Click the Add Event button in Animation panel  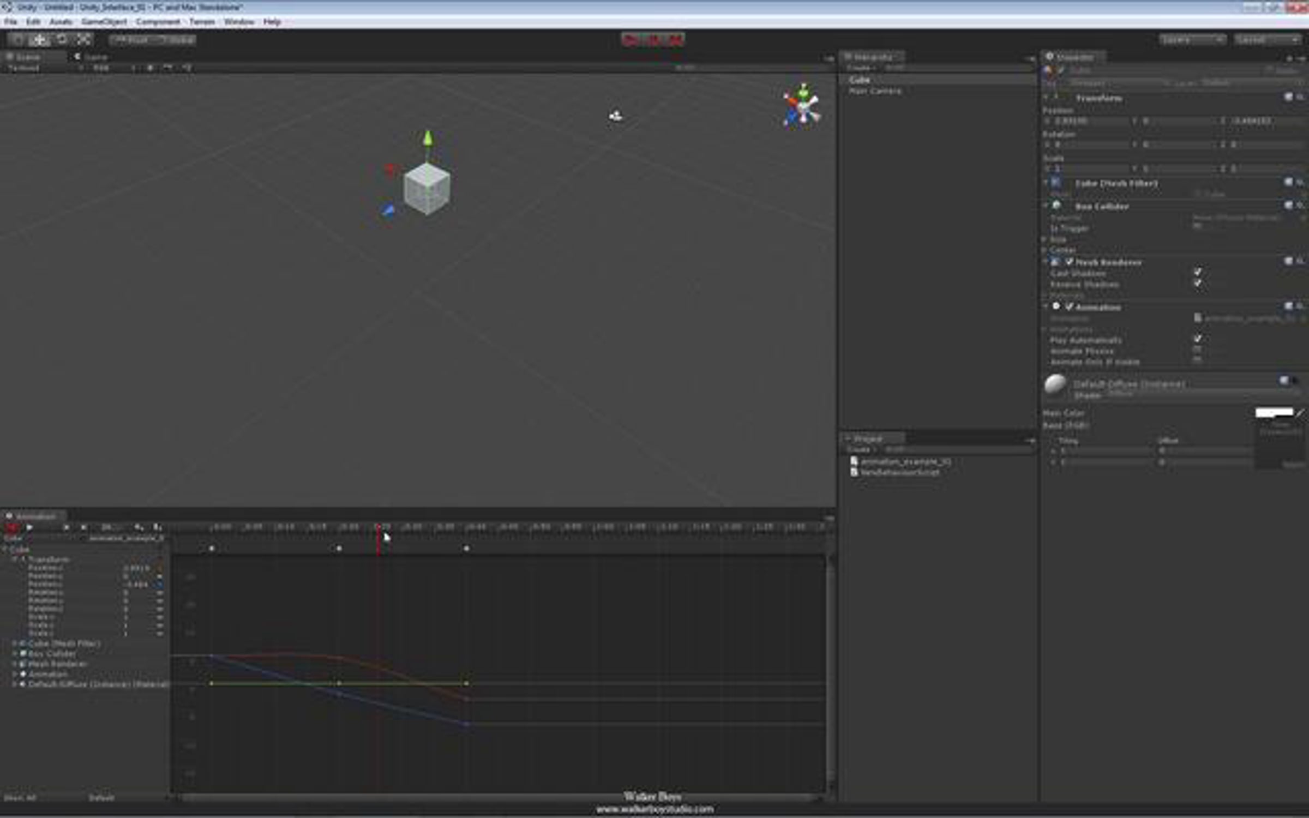pyautogui.click(x=157, y=527)
